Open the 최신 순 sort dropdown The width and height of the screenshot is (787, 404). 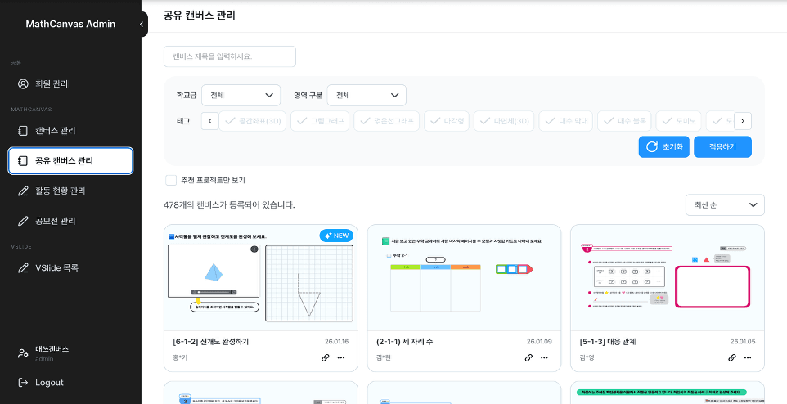coord(725,204)
